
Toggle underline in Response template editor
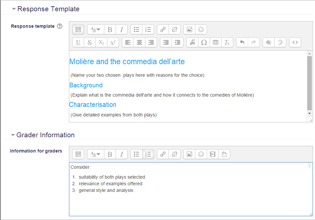[x=78, y=42]
